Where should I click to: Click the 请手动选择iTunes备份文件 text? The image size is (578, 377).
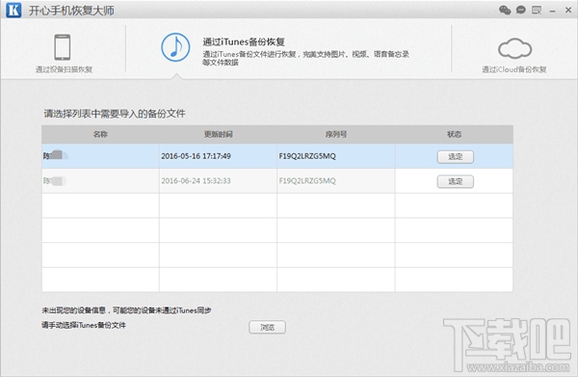84,325
